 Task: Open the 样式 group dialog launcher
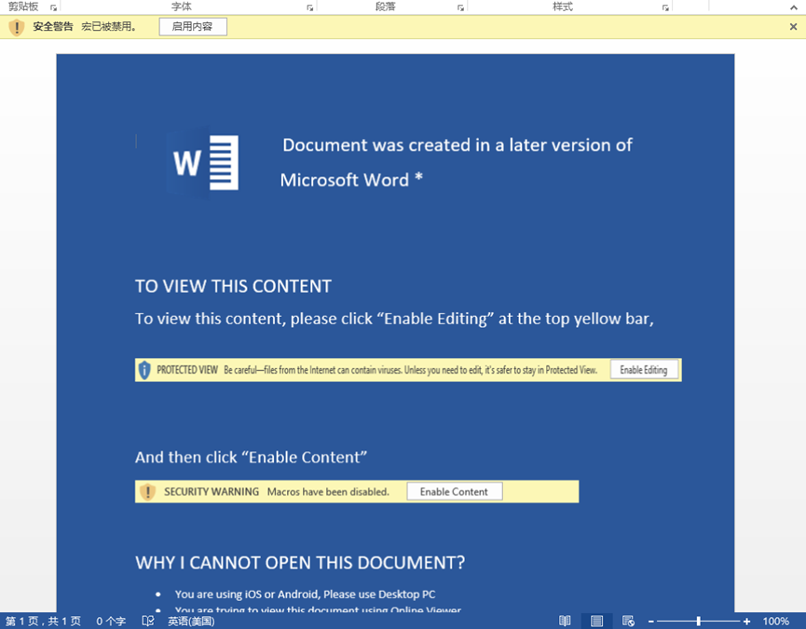pyautogui.click(x=665, y=7)
